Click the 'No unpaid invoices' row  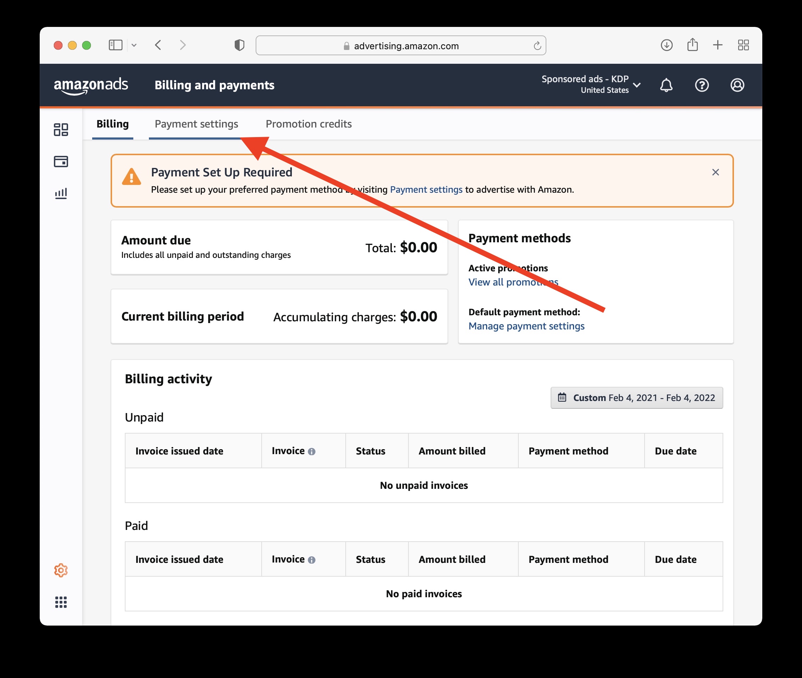[x=424, y=485]
